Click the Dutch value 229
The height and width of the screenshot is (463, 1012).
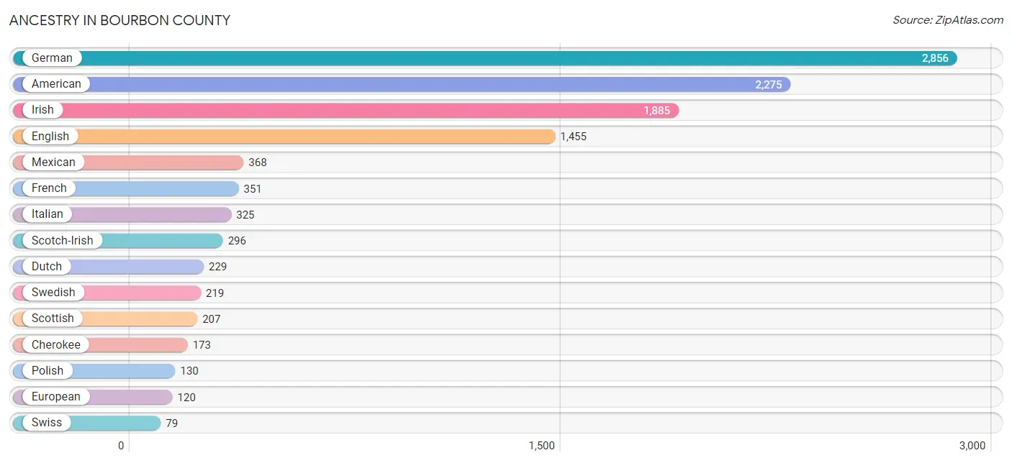tap(217, 267)
